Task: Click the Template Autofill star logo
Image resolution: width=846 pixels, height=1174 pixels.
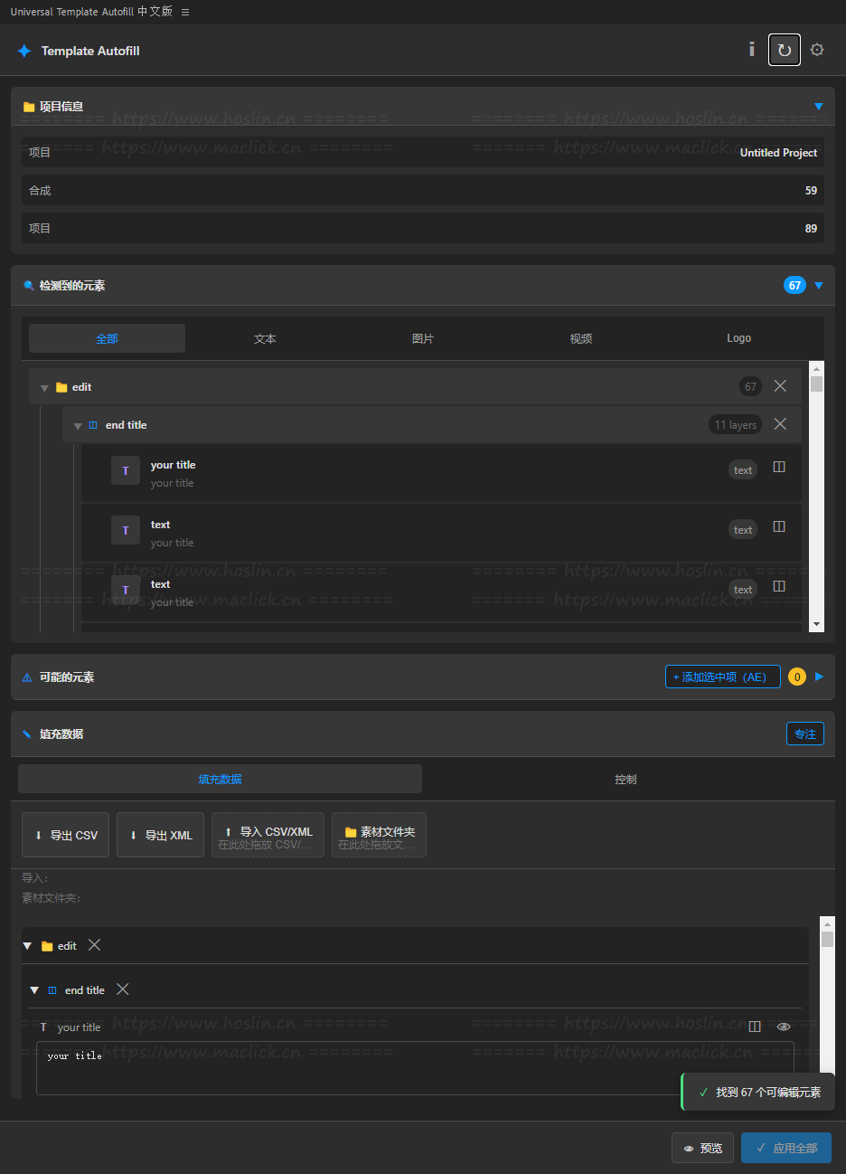Action: (24, 51)
